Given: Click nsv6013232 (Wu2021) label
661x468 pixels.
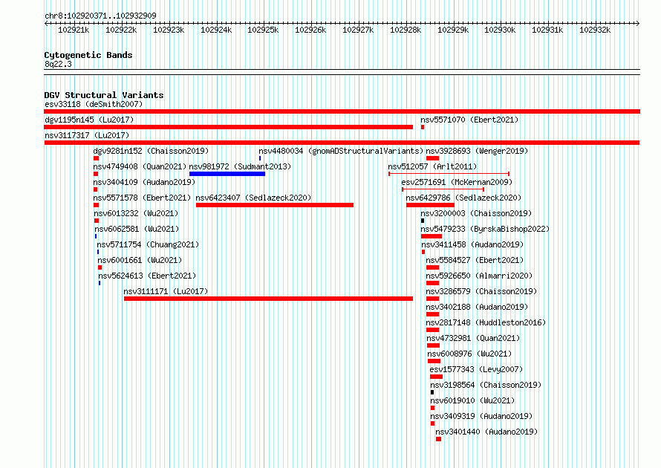Looking at the screenshot, I should pos(136,213).
